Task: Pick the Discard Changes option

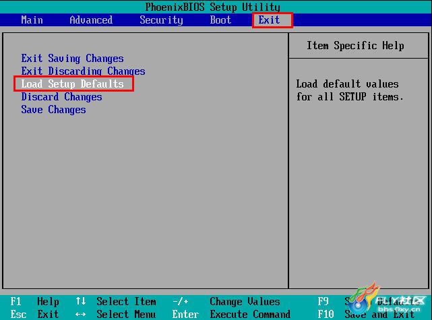Action: click(62, 96)
